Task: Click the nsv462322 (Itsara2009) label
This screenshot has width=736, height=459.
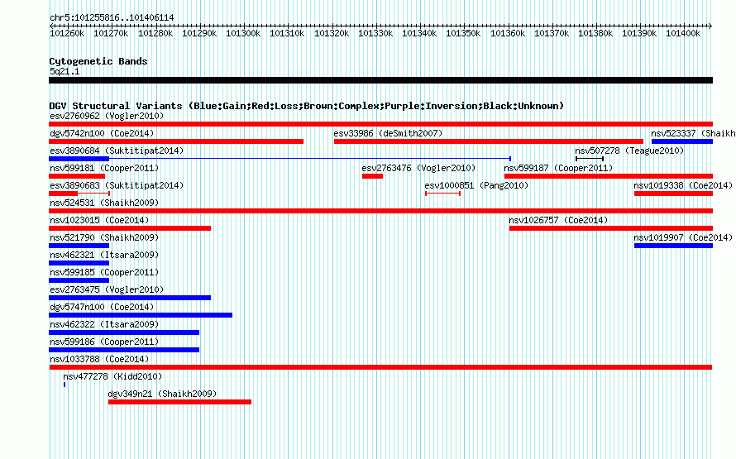Action: (104, 324)
